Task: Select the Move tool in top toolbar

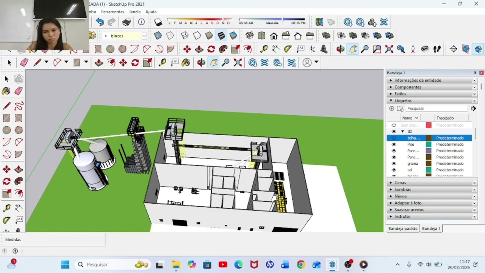Action: (x=187, y=49)
